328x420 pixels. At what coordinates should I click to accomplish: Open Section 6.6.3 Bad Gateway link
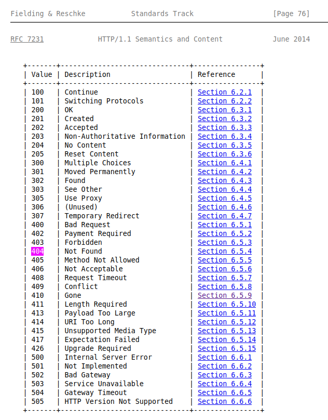click(x=225, y=375)
